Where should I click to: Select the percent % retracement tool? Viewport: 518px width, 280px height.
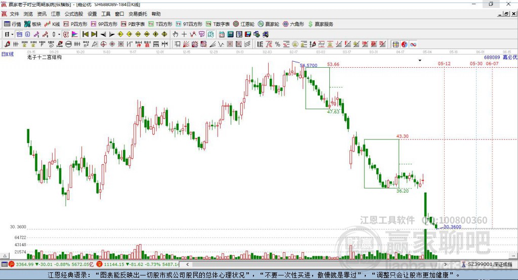point(278,44)
